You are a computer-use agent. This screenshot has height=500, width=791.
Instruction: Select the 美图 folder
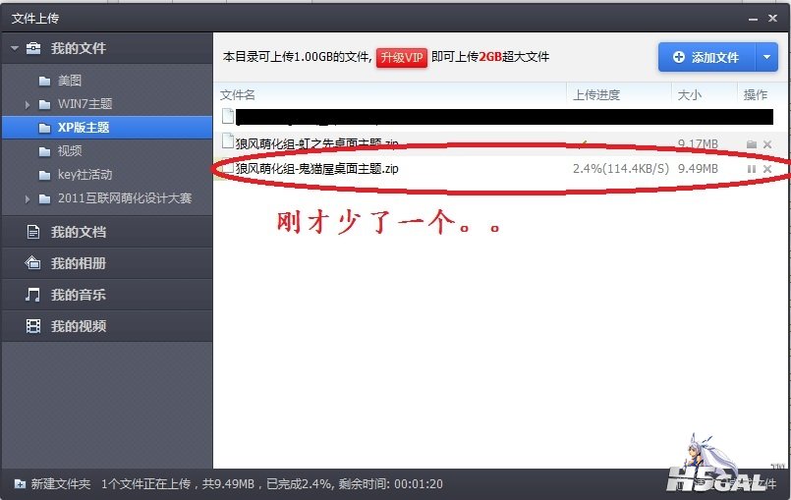pos(69,81)
